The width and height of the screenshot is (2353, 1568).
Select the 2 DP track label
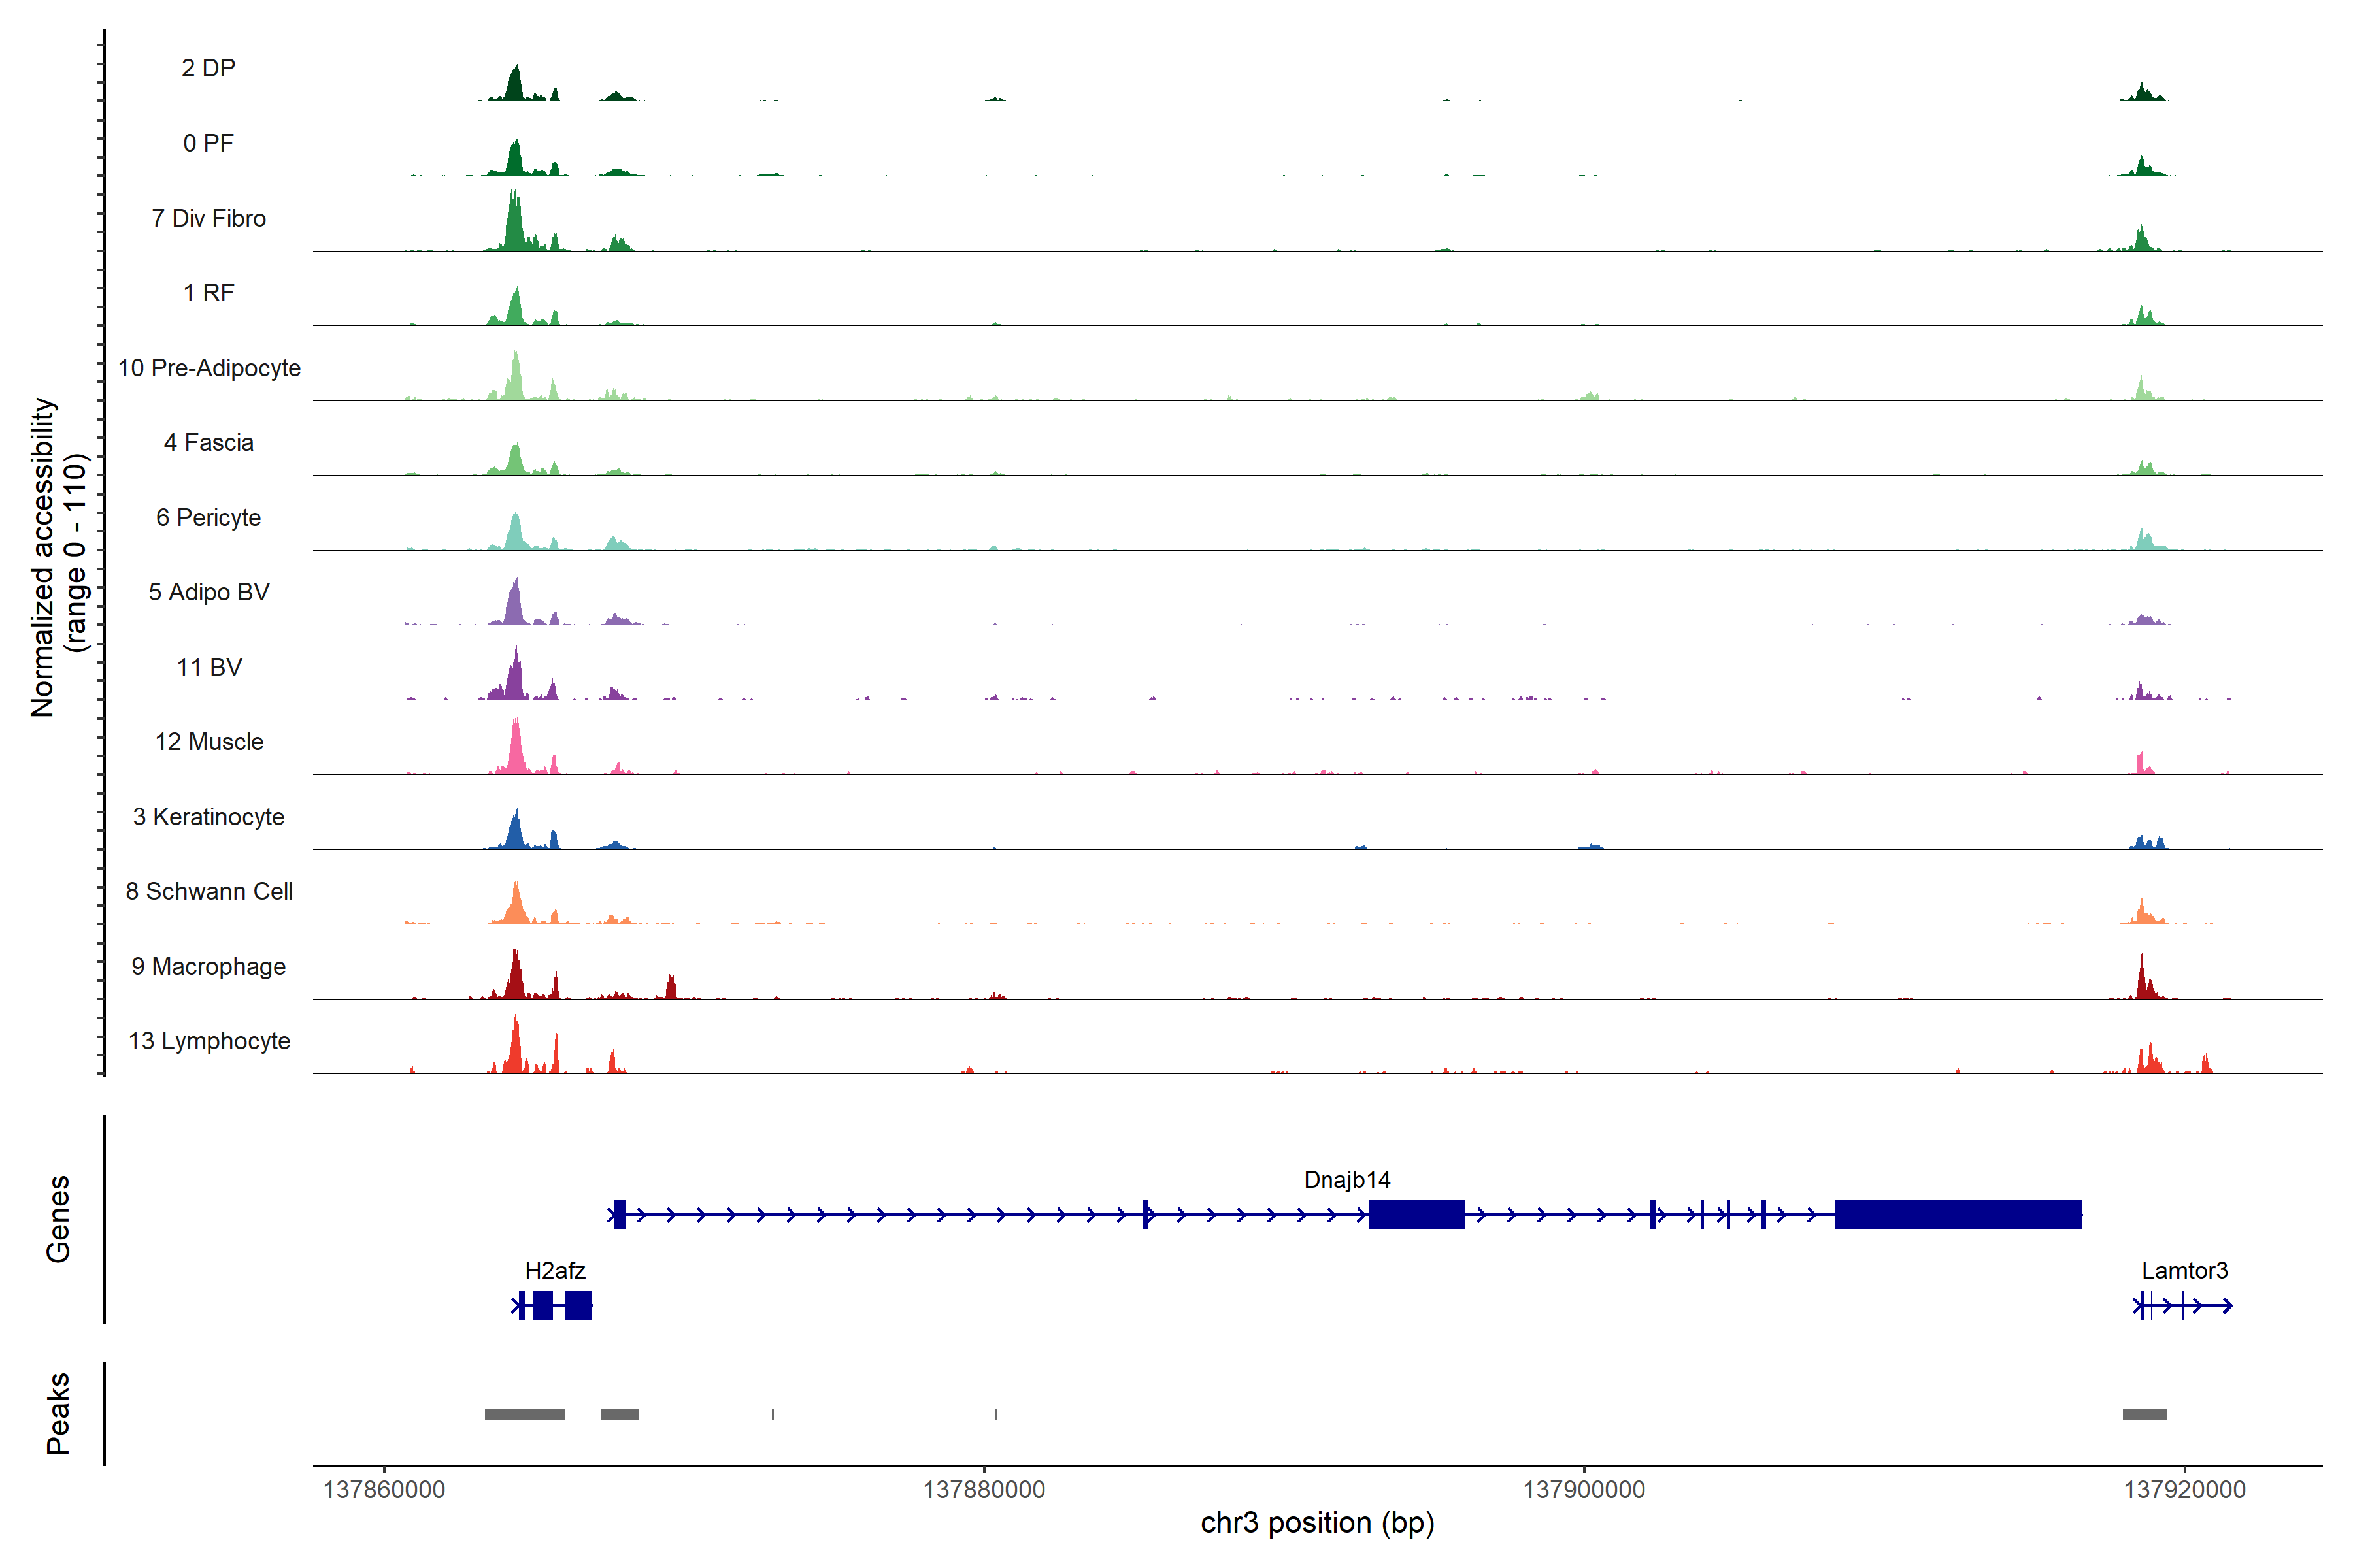(x=208, y=68)
